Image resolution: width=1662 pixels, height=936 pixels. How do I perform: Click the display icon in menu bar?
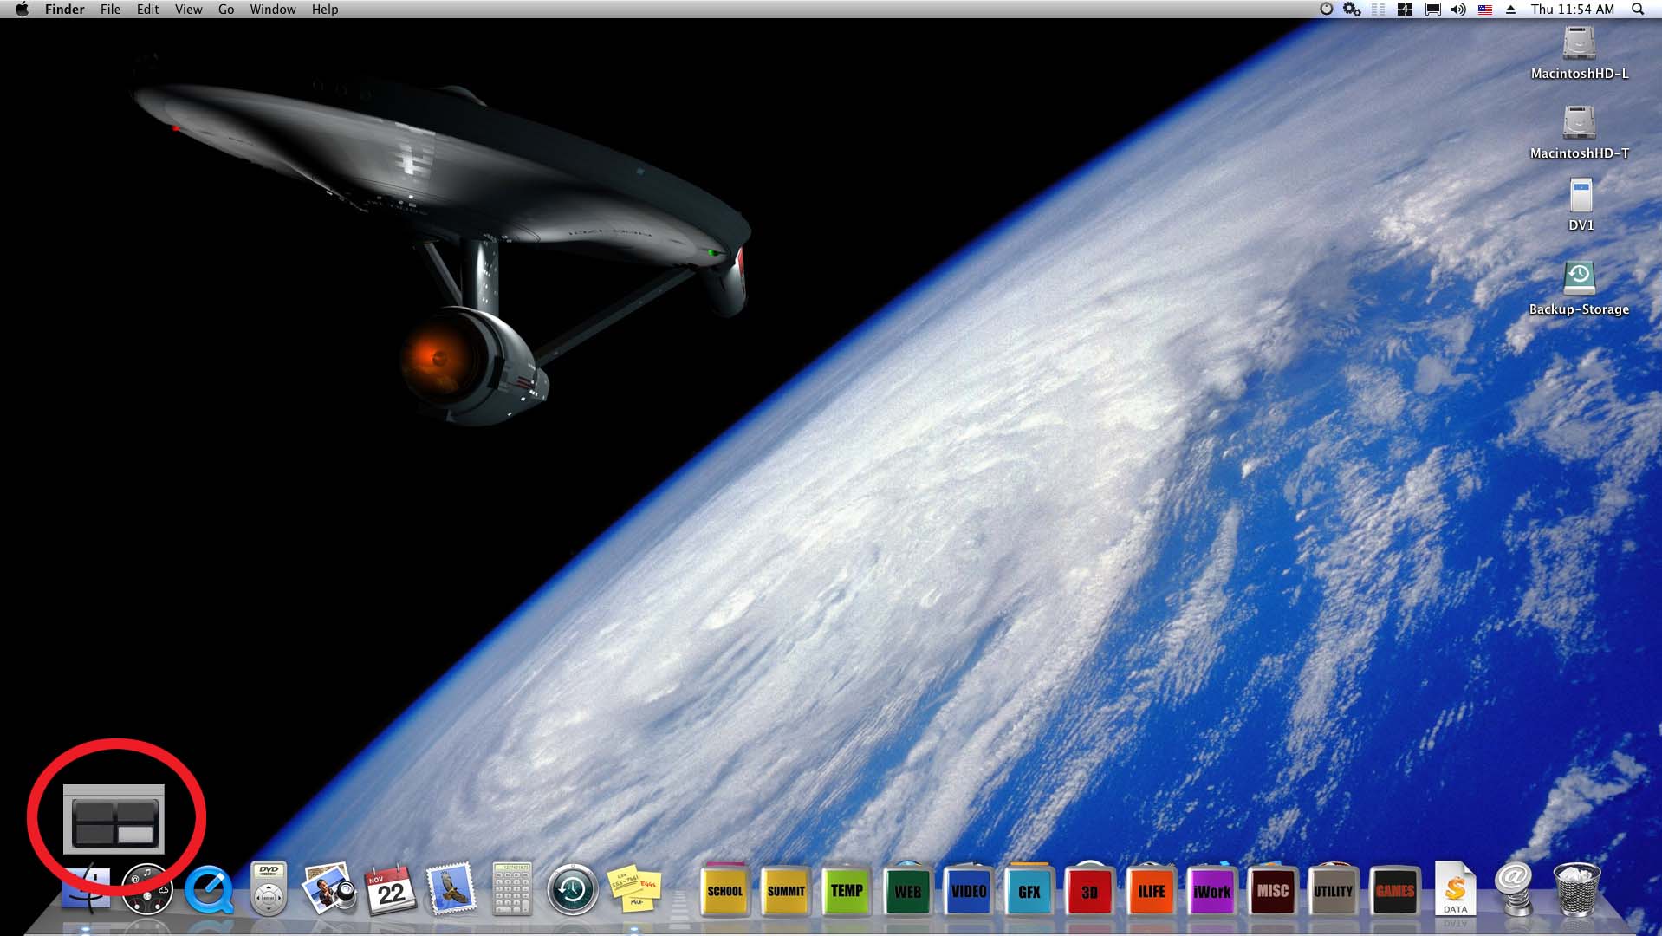coord(1433,9)
